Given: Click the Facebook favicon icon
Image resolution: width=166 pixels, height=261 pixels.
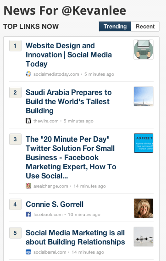Looking at the screenshot, I should pos(28,214).
